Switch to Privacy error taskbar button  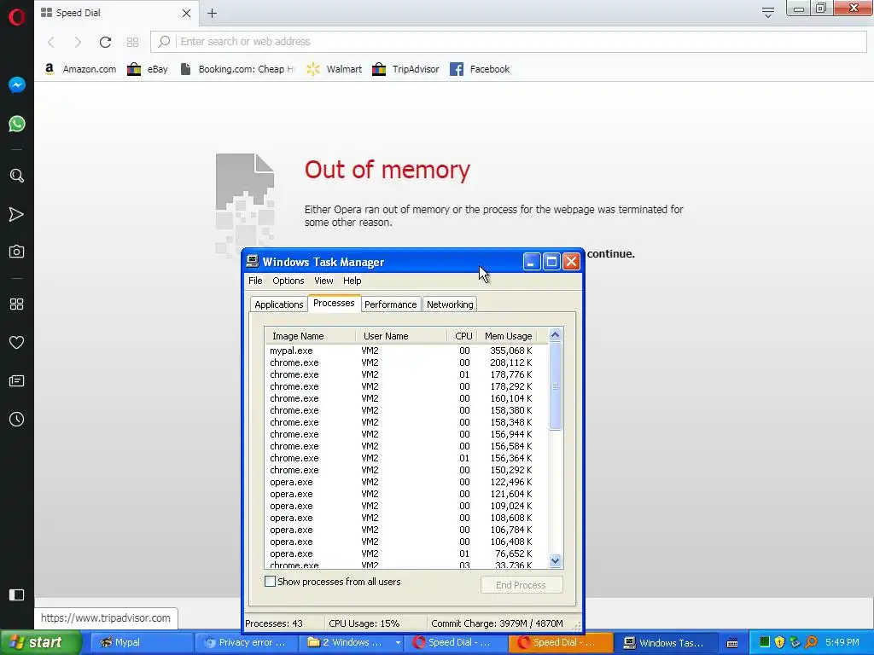pyautogui.click(x=247, y=642)
